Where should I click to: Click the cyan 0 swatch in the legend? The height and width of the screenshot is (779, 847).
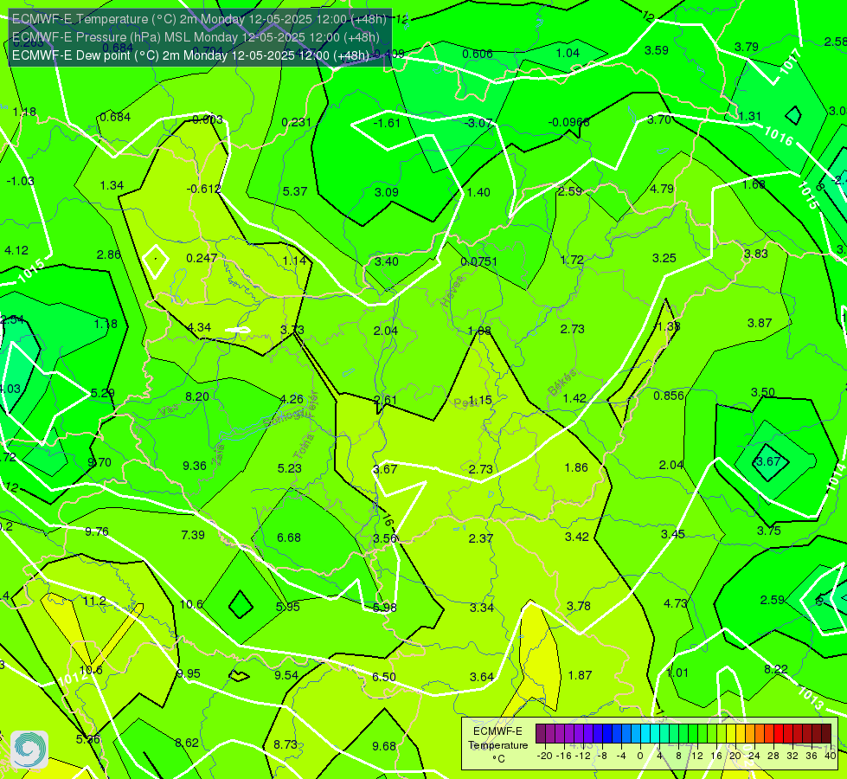coord(645,734)
